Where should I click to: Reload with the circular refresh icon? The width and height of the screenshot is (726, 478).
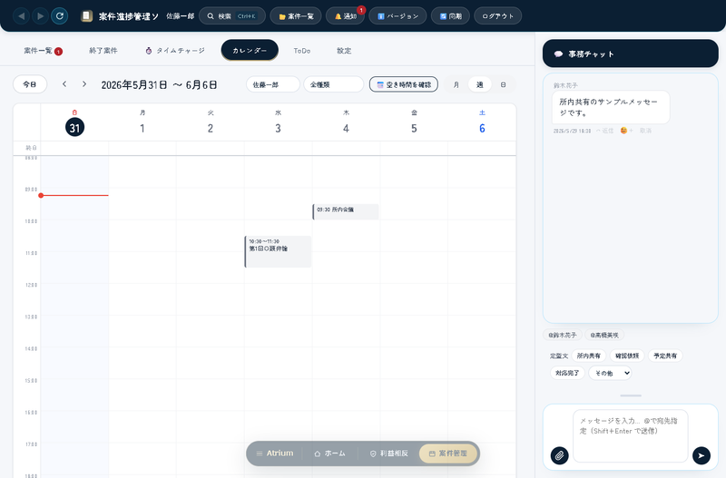[x=60, y=16]
